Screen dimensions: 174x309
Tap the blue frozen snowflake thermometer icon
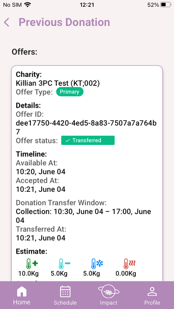[x=97, y=264]
